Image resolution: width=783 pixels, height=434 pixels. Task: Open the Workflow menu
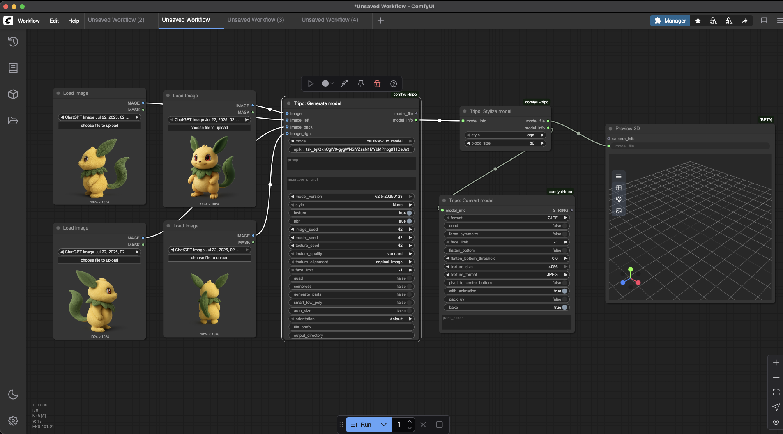(29, 21)
